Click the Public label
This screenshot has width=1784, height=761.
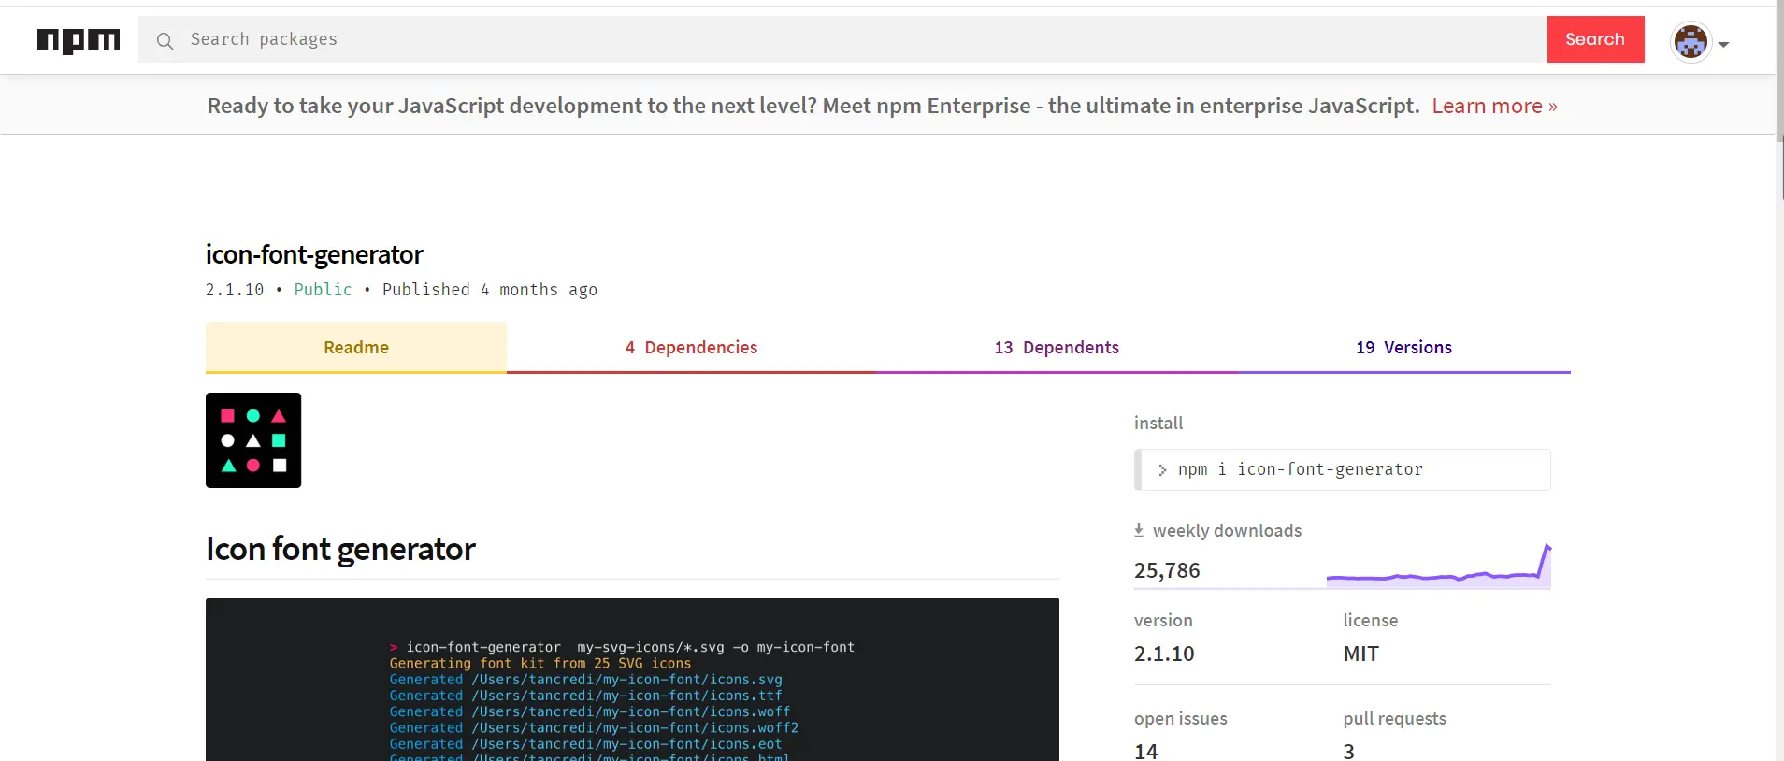(323, 290)
